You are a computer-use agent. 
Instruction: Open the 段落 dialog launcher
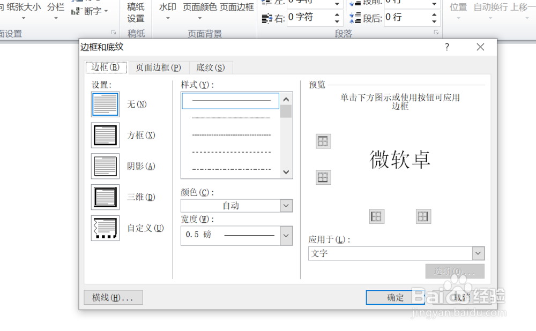[x=436, y=33]
